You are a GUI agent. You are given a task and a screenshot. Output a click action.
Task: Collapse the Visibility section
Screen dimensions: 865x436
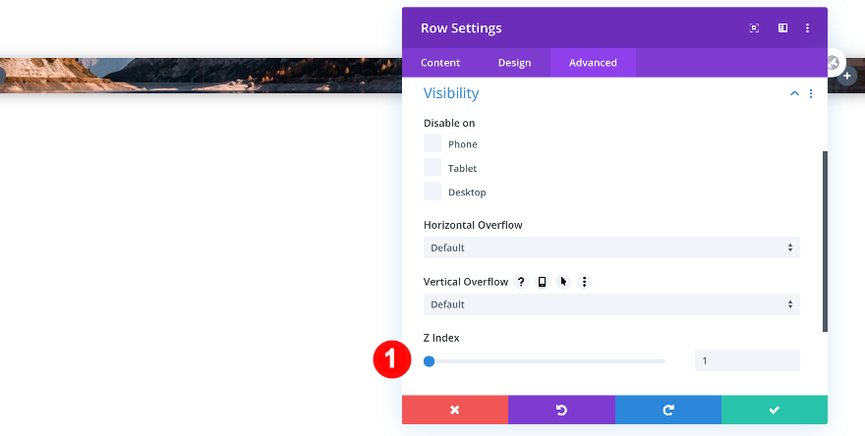coord(794,94)
